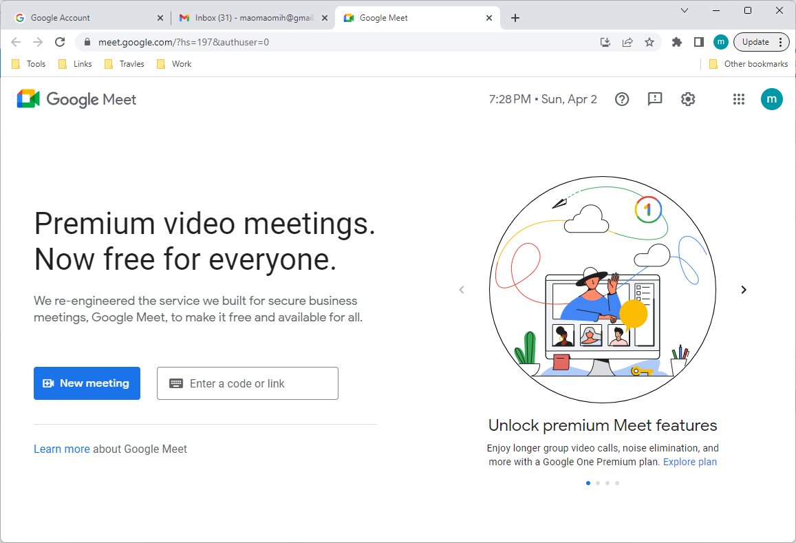Show the next carousel slide
This screenshot has height=543, width=796.
(743, 290)
